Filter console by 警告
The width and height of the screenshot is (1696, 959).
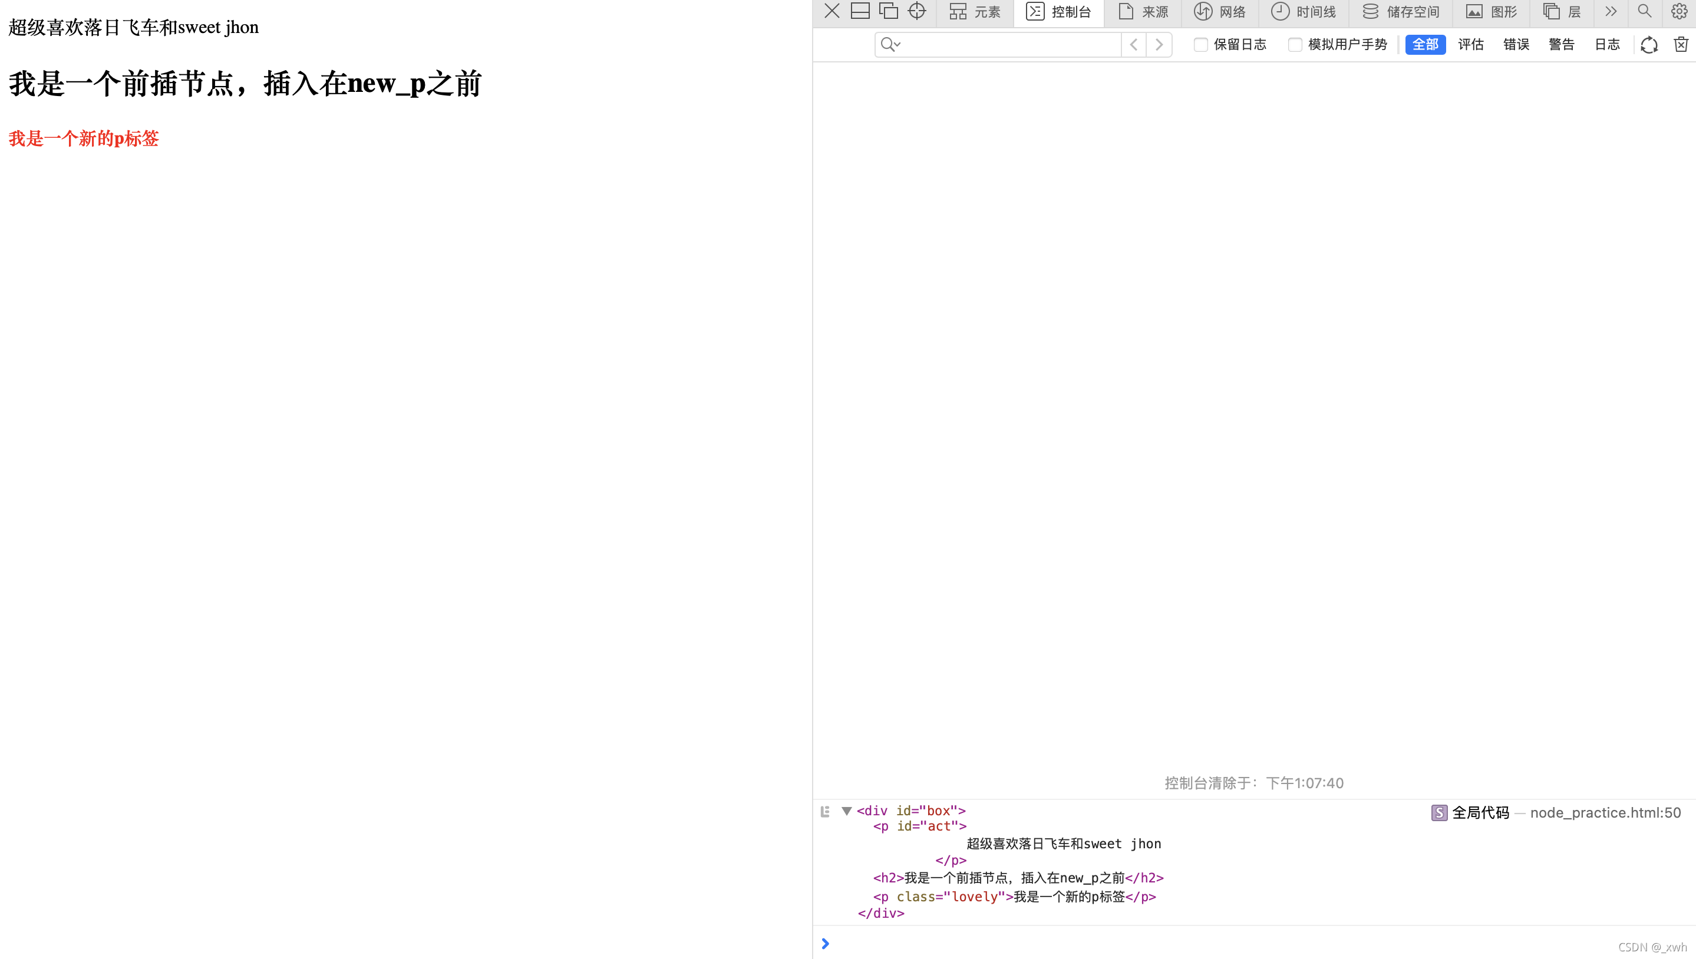click(x=1562, y=44)
